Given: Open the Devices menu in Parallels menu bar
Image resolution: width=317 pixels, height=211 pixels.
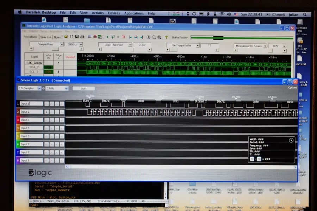Looking at the screenshot, I should (x=114, y=13).
